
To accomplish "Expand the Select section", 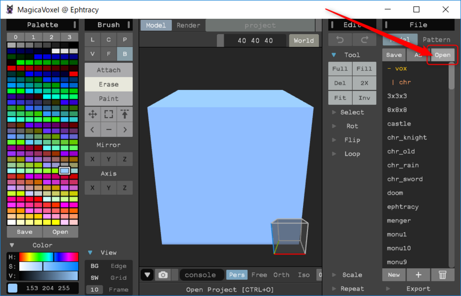I will 334,112.
